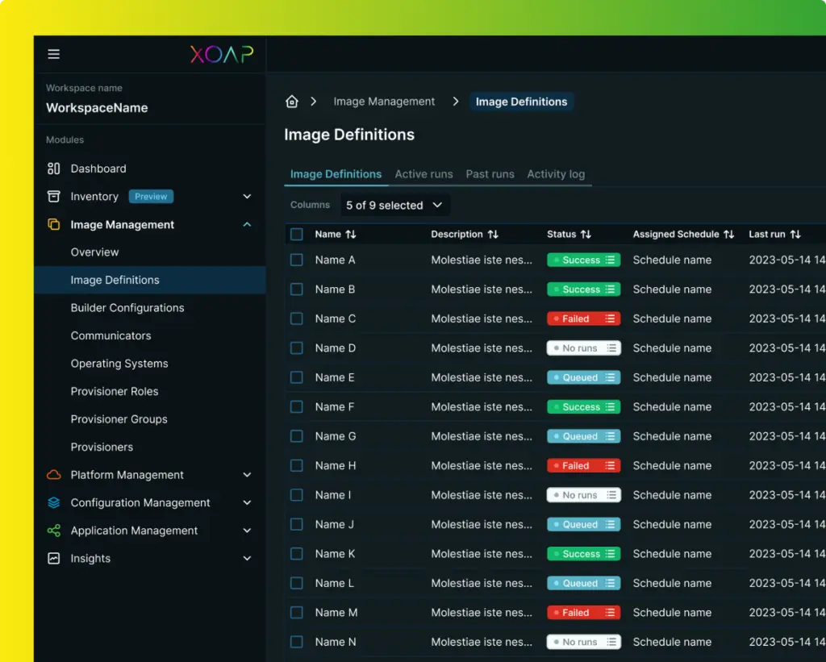Click the Configuration Management layers icon

(55, 502)
